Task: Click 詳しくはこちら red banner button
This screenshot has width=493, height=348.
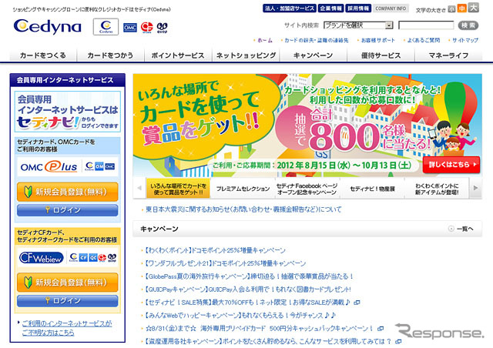Action: 451,165
